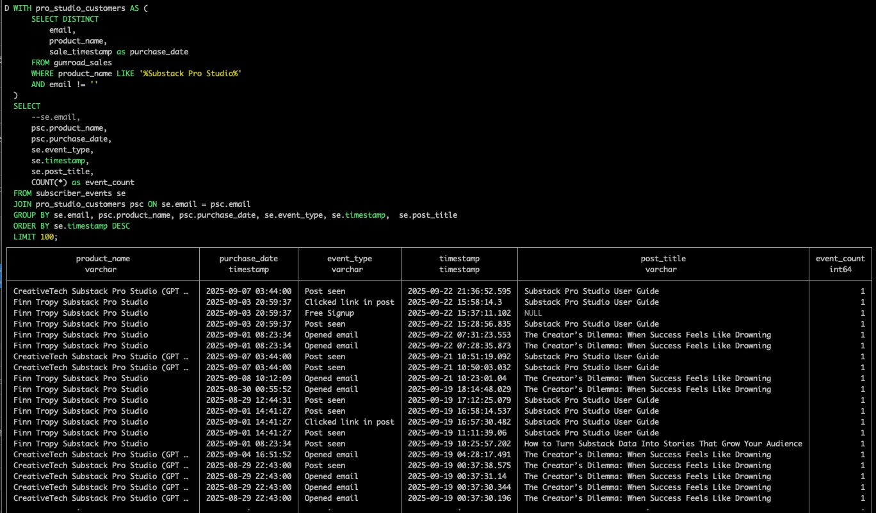Click timestamp '2025-09-22 21:36:52.595'
Viewport: 876px width, 513px height.
pos(459,291)
